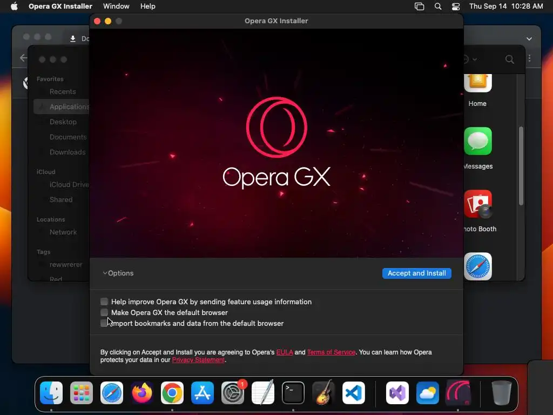
Task: Open GarageBand from the Dock
Action: 323,393
